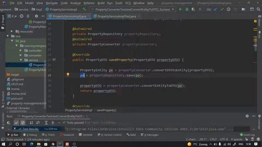Open File Explorer from the taskbar
Image resolution: width=262 pixels, height=147 pixels.
click(38, 144)
